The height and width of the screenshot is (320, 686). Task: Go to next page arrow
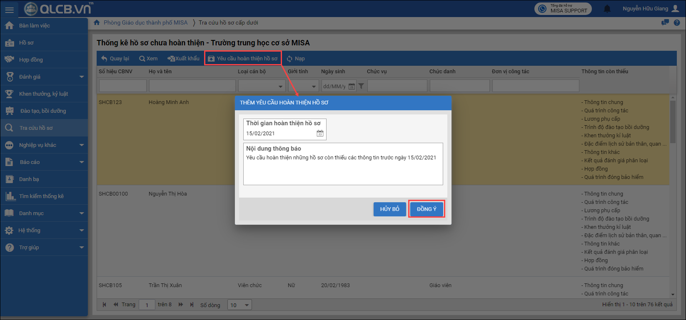coord(181,305)
